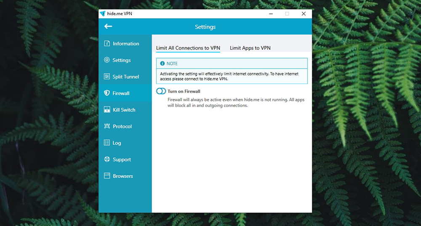Switch to Limit All Connections to VPN tab
The width and height of the screenshot is (421, 226).
point(188,48)
